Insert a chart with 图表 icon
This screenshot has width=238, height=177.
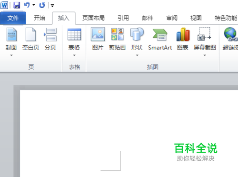click(183, 34)
